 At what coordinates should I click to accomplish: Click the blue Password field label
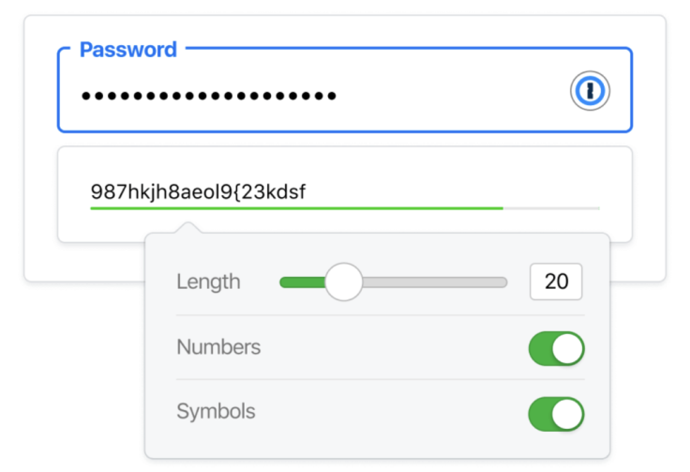[x=128, y=50]
